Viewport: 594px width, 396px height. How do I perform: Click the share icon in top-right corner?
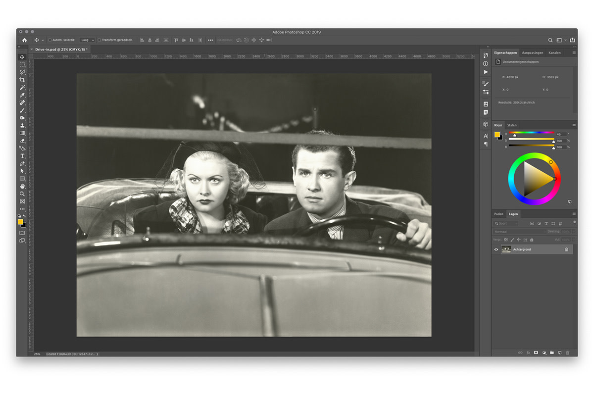click(x=572, y=40)
